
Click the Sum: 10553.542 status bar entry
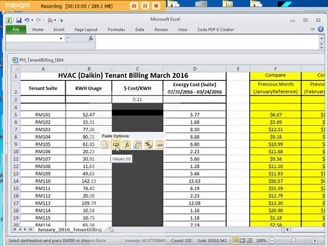[x=212, y=241]
